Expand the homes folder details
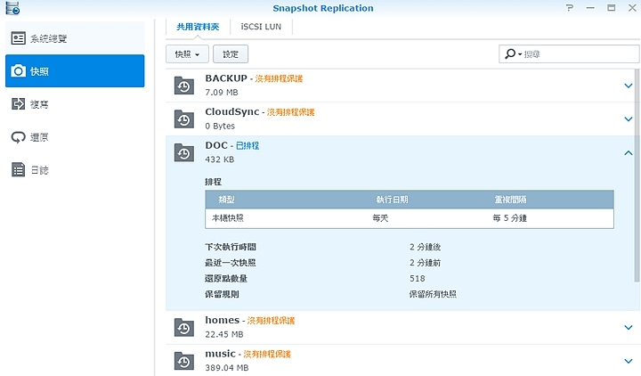641x376 pixels. [x=628, y=327]
